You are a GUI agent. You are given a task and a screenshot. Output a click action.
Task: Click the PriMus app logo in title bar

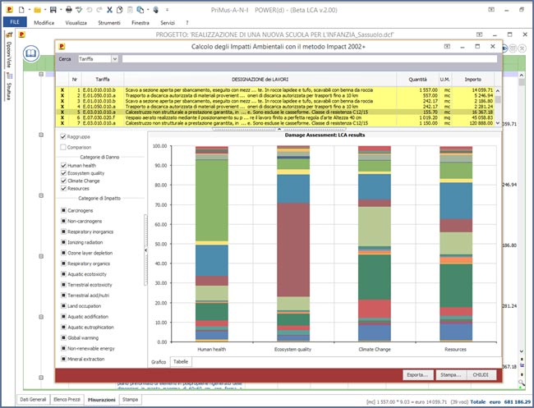(10, 10)
